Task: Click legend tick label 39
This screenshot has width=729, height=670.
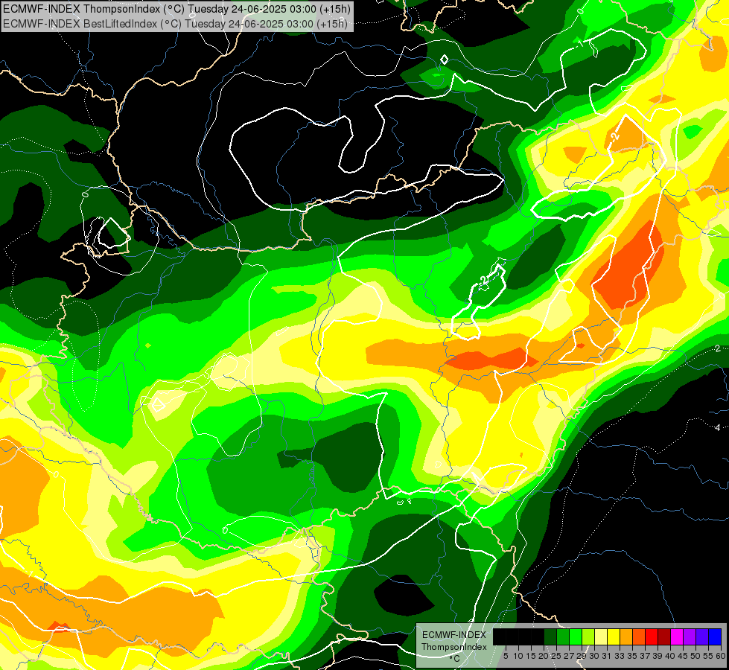Action: [x=658, y=656]
